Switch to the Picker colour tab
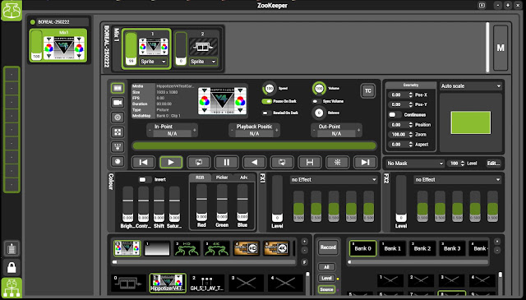 click(x=222, y=178)
